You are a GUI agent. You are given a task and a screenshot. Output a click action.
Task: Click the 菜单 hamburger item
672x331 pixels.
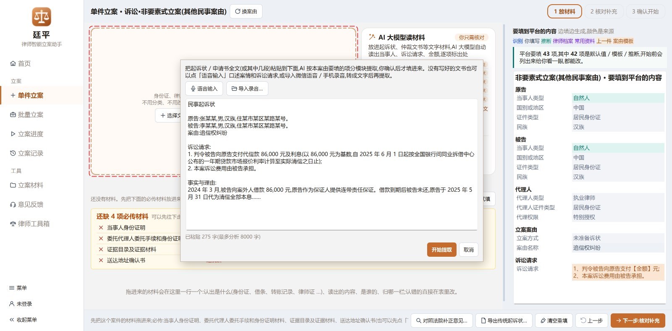click(x=18, y=288)
